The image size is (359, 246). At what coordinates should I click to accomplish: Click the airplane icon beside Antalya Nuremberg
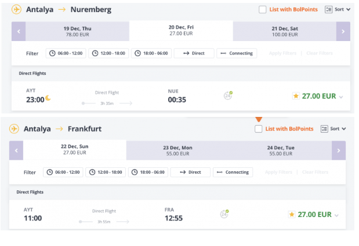tap(16, 10)
